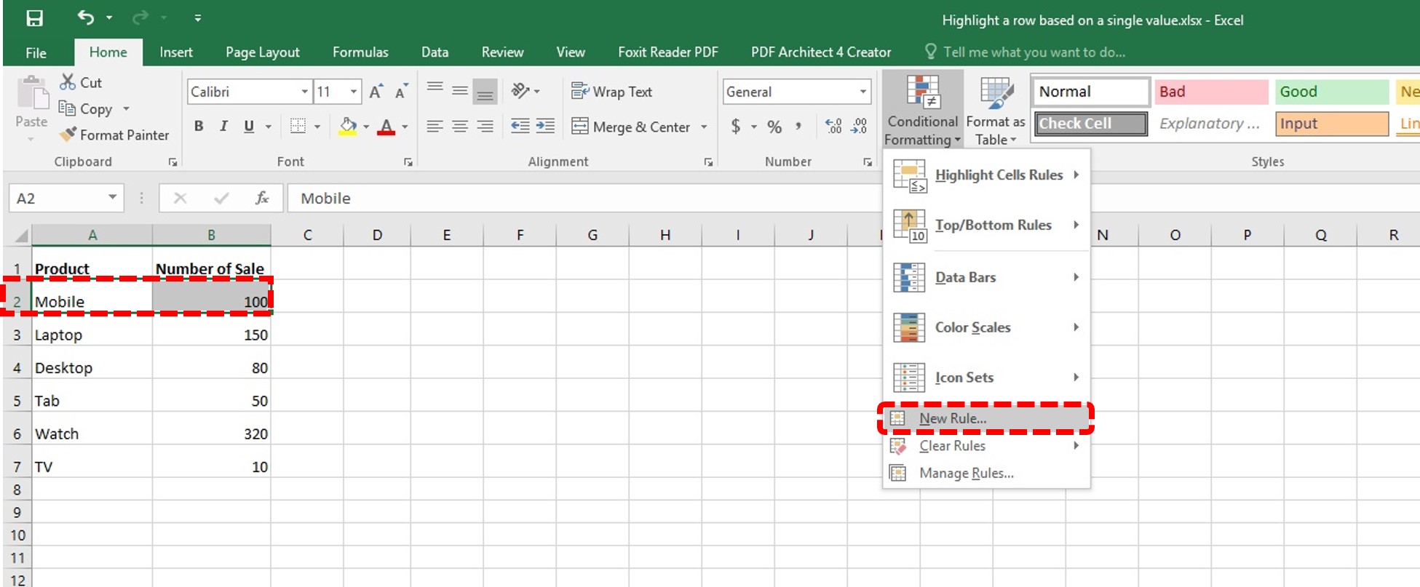Center text horizontally in the cell
This screenshot has width=1420, height=587.
[x=460, y=126]
